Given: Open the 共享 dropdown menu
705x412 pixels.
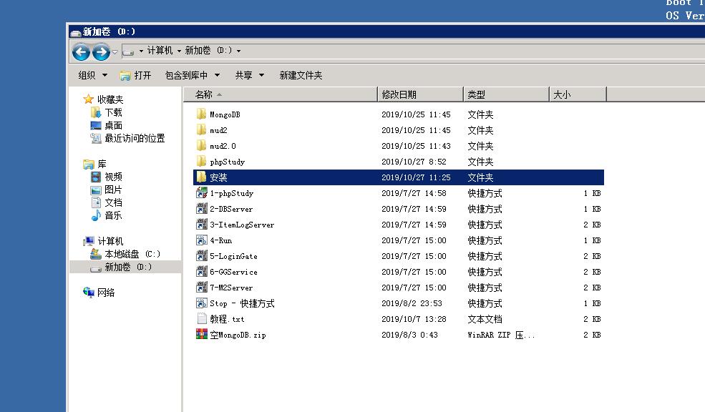Looking at the screenshot, I should click(x=249, y=75).
